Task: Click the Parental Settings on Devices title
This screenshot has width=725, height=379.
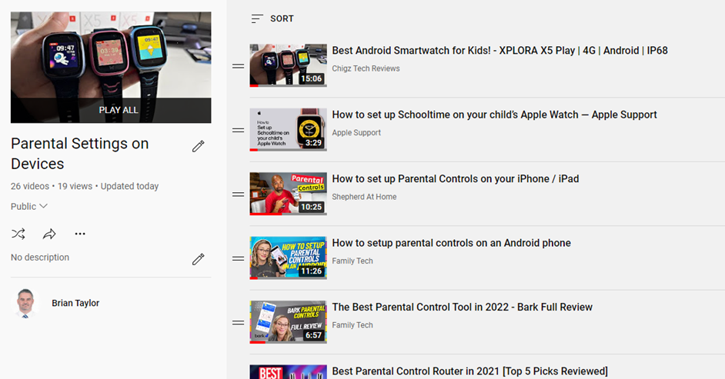Action: [x=79, y=154]
